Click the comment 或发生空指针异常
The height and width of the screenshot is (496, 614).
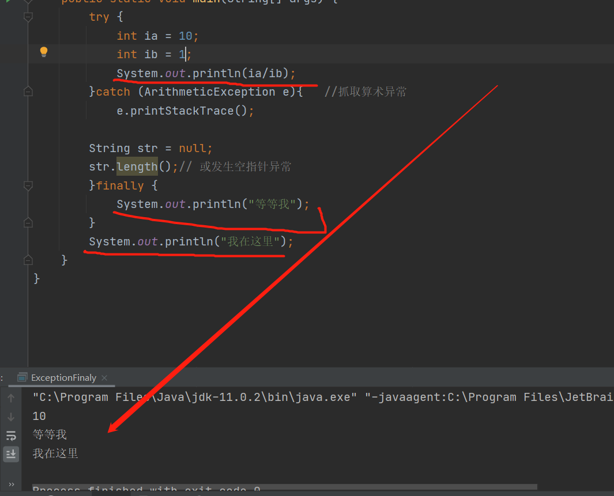pos(235,167)
